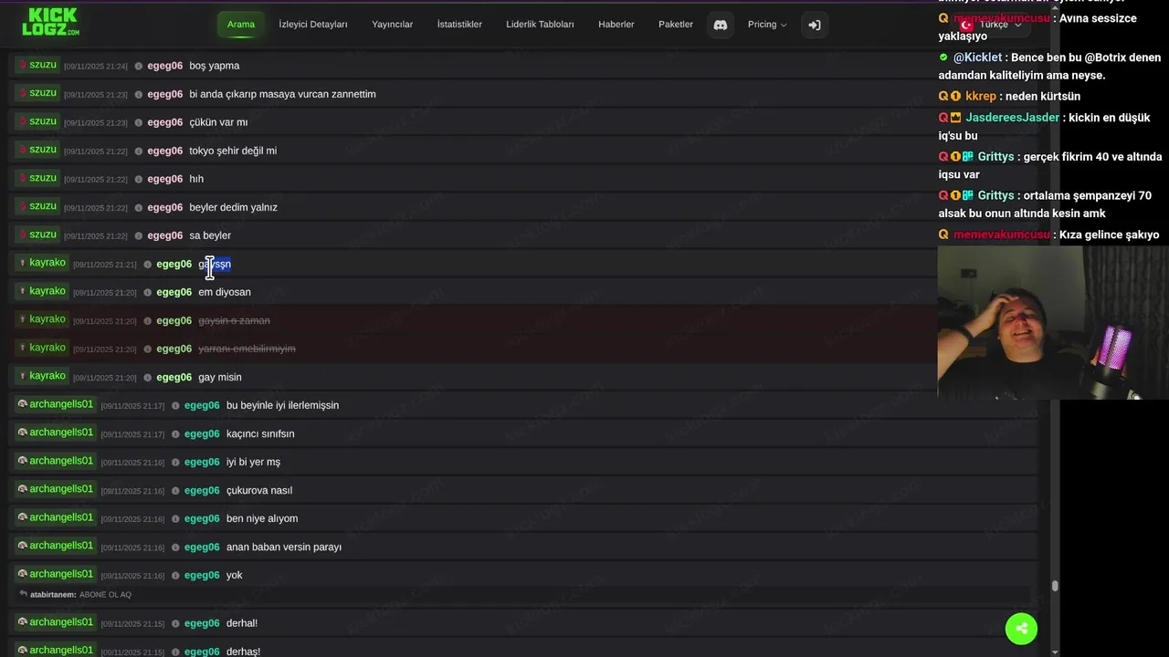Click kayrako channel tag in 'gay misin' row
Image resolution: width=1169 pixels, height=657 pixels.
coord(42,376)
